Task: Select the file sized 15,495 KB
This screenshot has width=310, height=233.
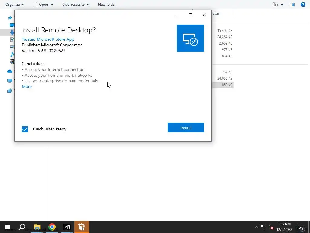Action: (x=225, y=31)
